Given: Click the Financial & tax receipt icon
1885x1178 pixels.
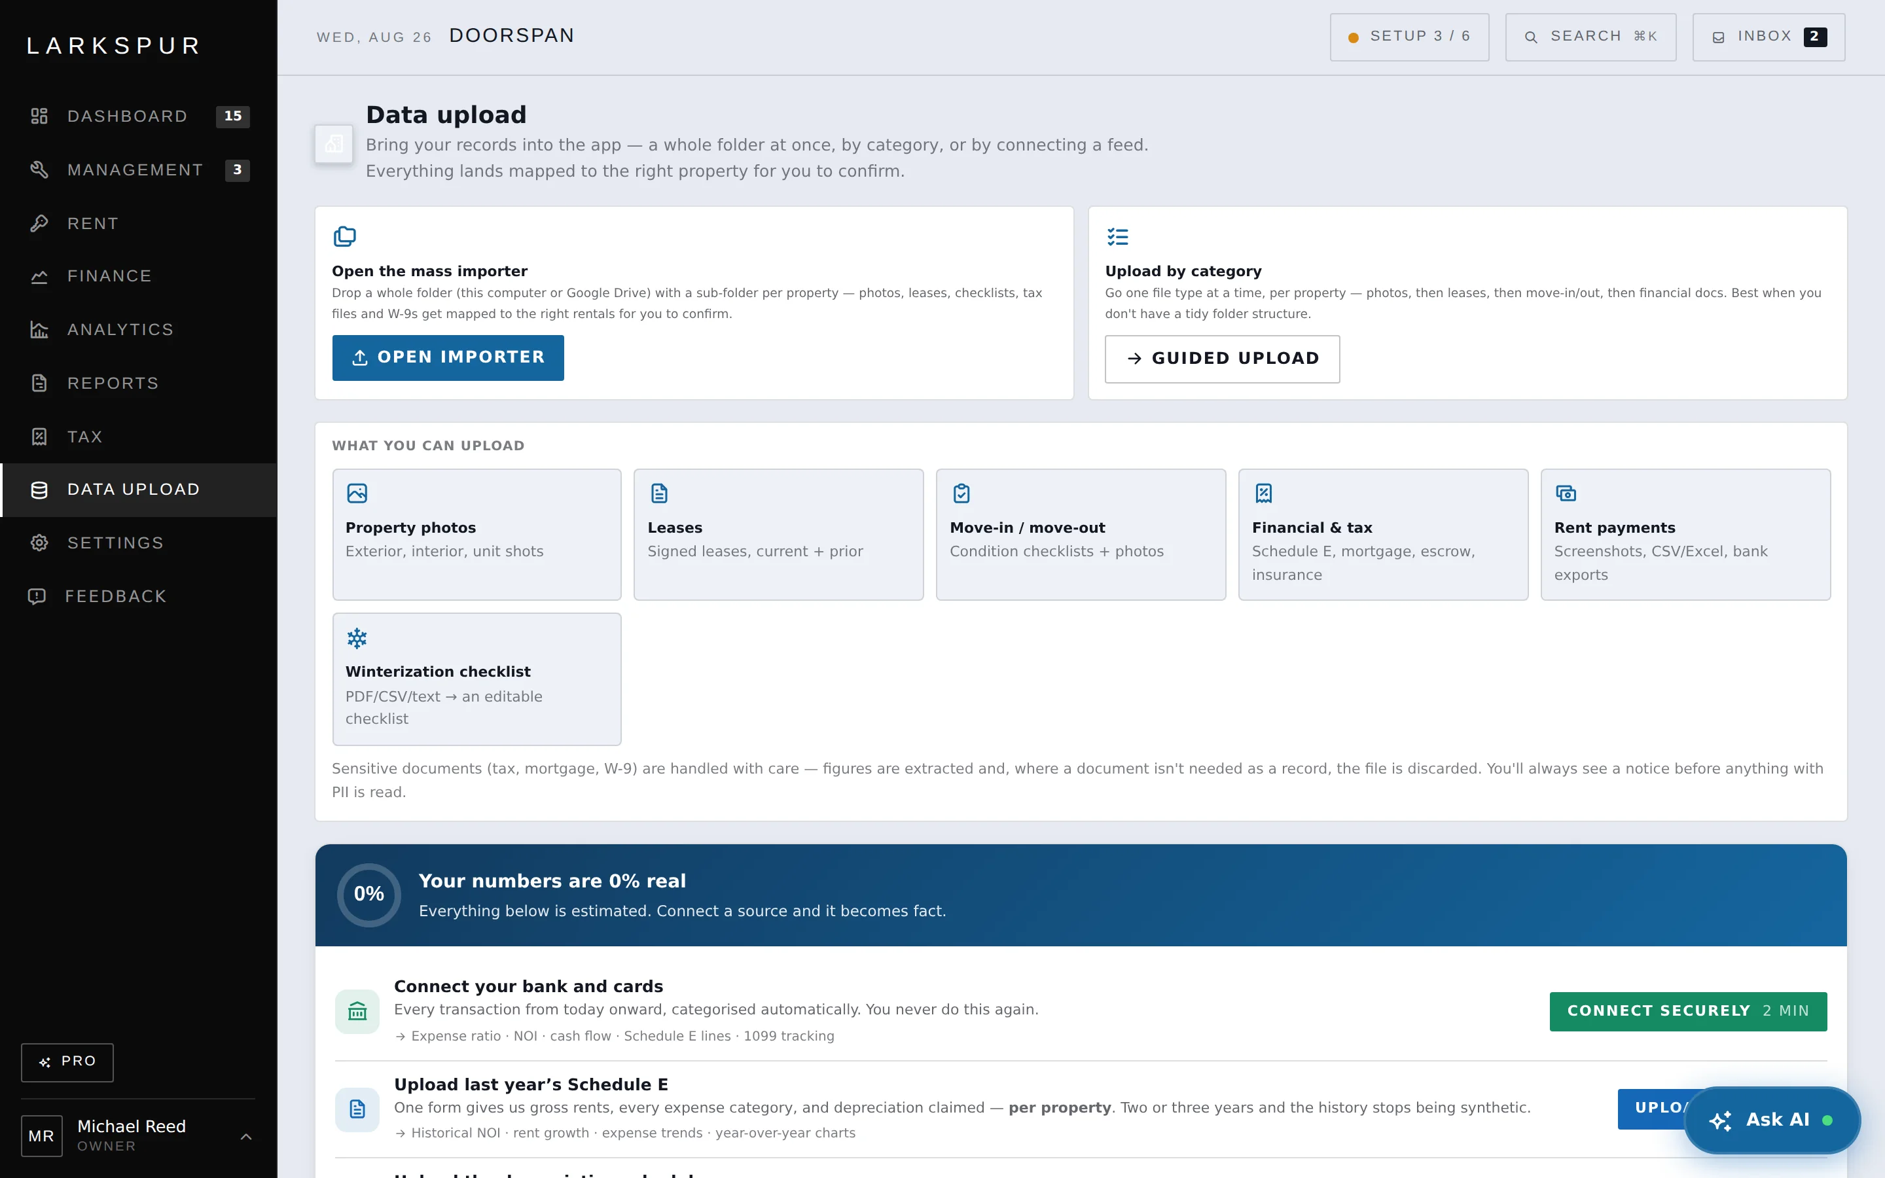Looking at the screenshot, I should (x=1263, y=493).
